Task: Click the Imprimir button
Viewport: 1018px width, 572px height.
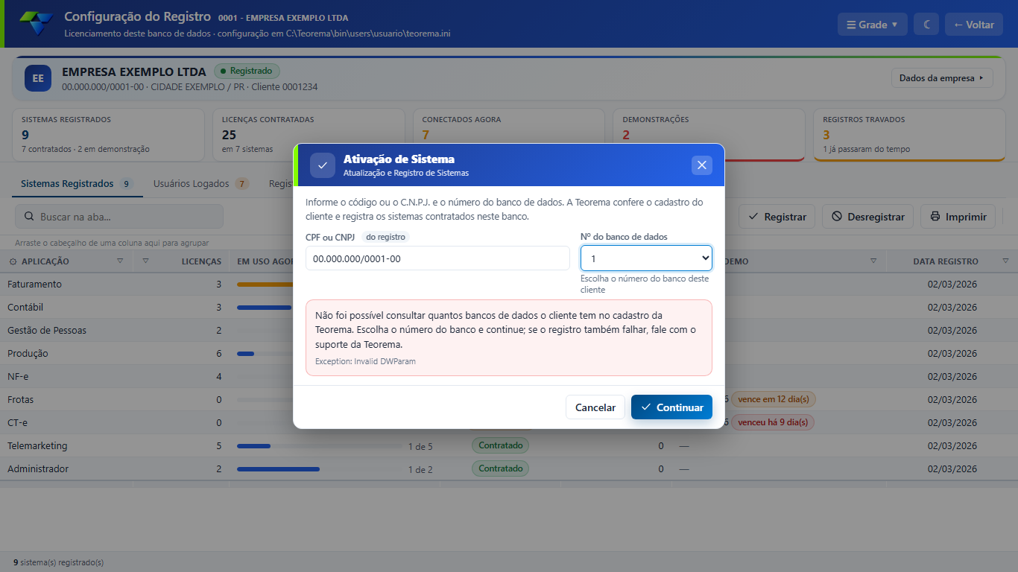Action: click(x=958, y=217)
